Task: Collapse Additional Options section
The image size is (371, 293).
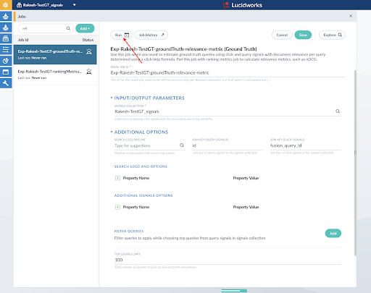Action: coord(112,132)
